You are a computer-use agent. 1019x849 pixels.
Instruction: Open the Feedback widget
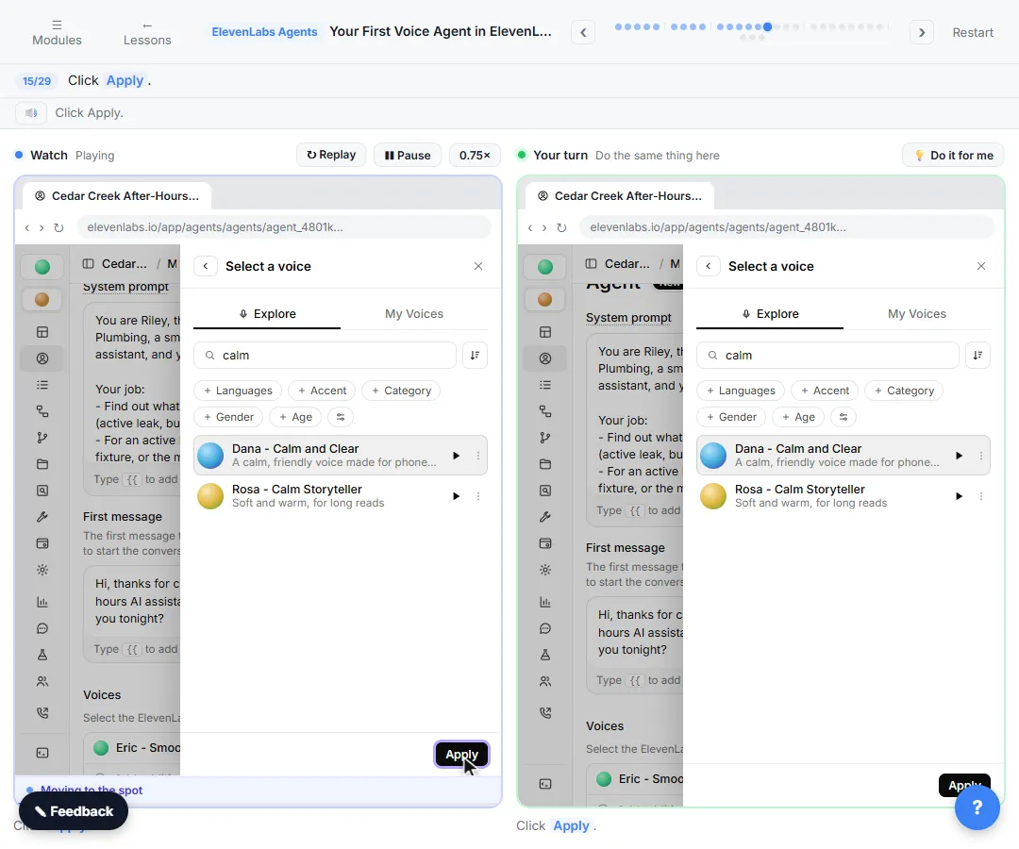(74, 811)
